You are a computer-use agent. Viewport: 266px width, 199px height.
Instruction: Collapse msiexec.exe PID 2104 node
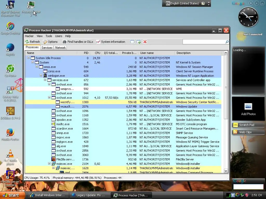coord(49,164)
